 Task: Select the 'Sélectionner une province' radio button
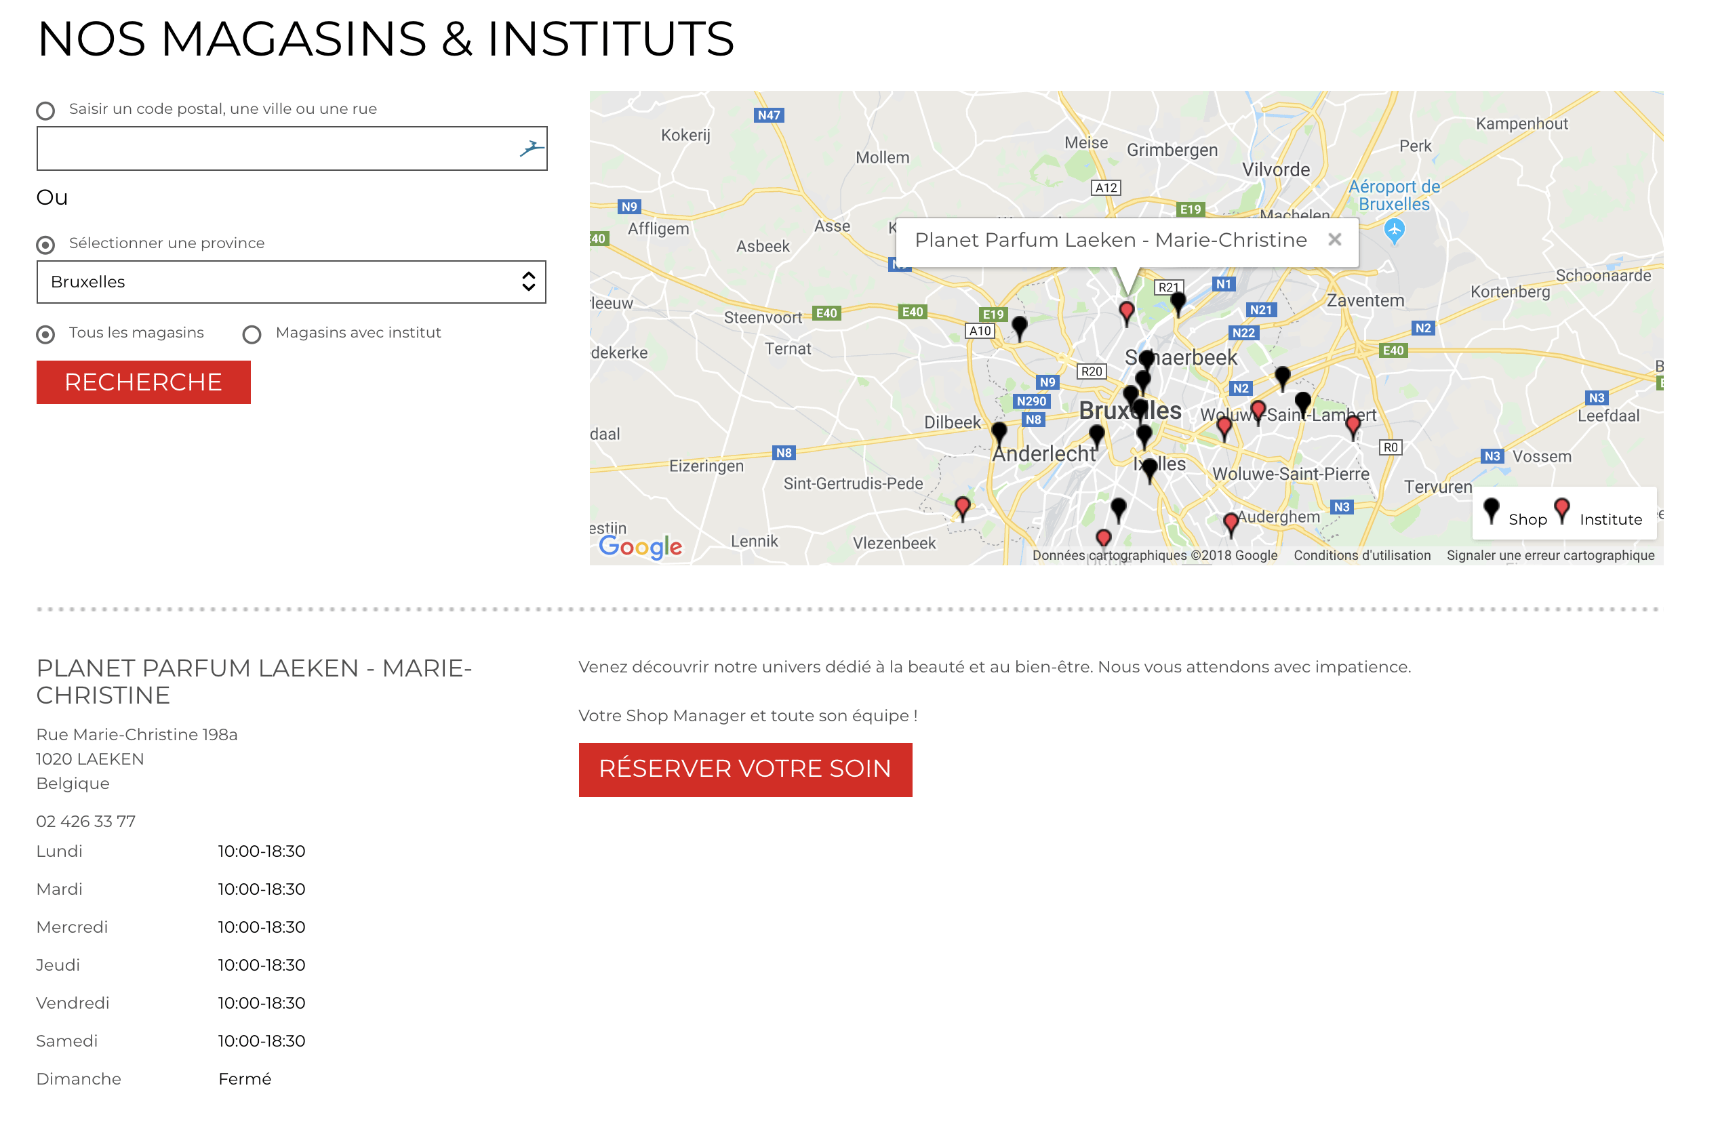coord(45,245)
